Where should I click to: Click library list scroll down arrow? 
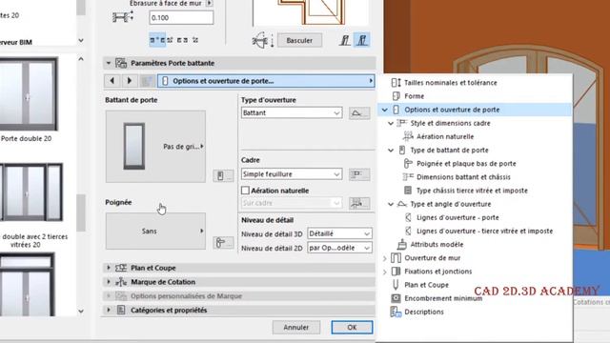81,312
